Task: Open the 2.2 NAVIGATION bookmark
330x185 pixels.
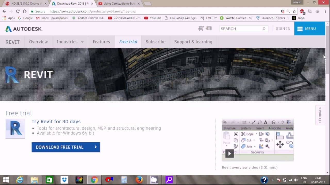Action: [x=125, y=18]
